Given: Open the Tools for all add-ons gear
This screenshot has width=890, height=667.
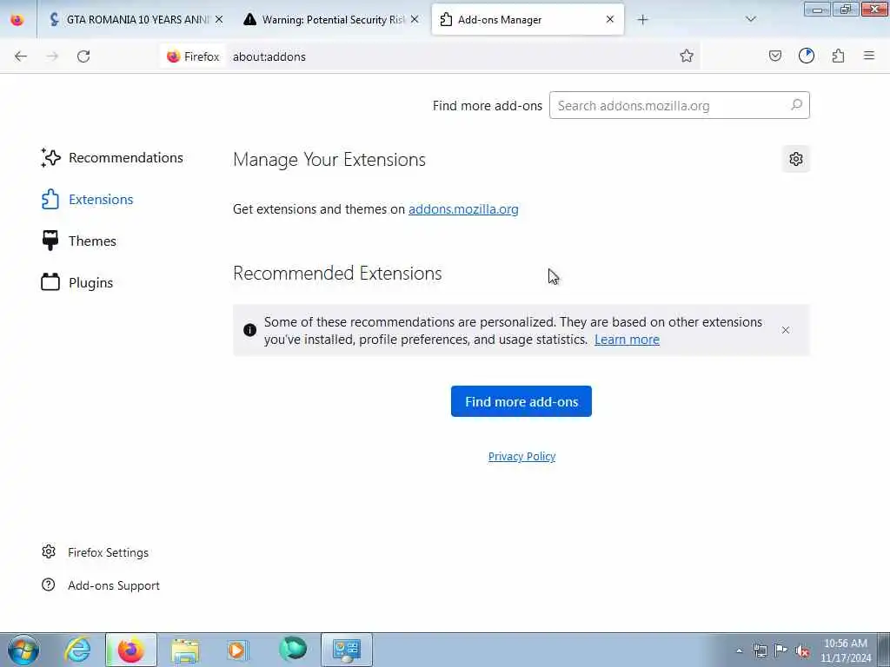Looking at the screenshot, I should 796,160.
